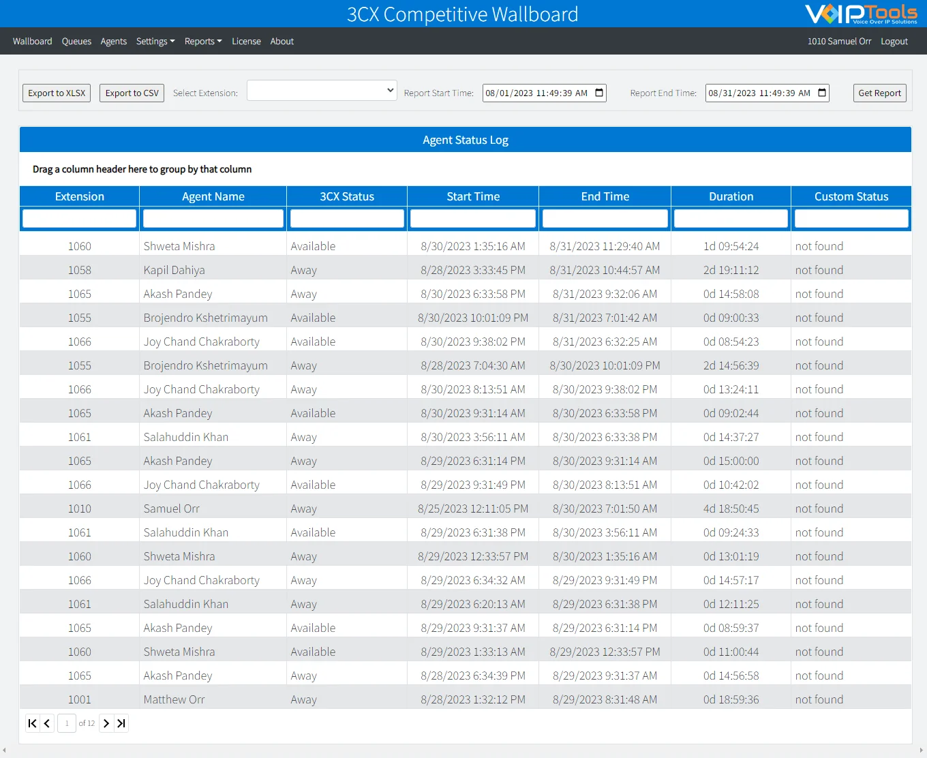The width and height of the screenshot is (927, 758).
Task: Open the Agents page
Action: (113, 41)
